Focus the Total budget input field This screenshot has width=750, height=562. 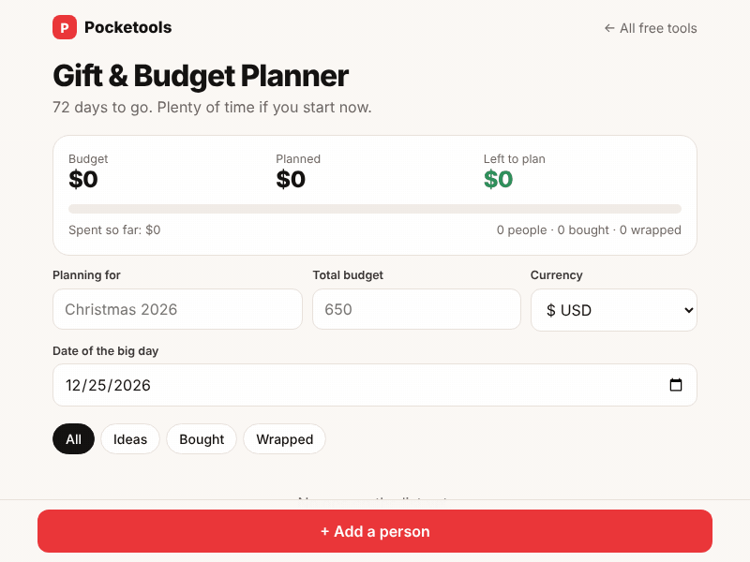[416, 309]
